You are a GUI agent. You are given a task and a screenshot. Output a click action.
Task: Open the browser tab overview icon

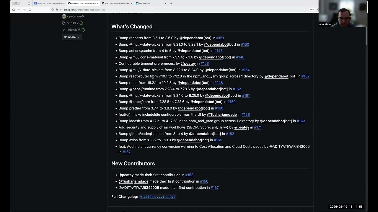pos(29,3)
